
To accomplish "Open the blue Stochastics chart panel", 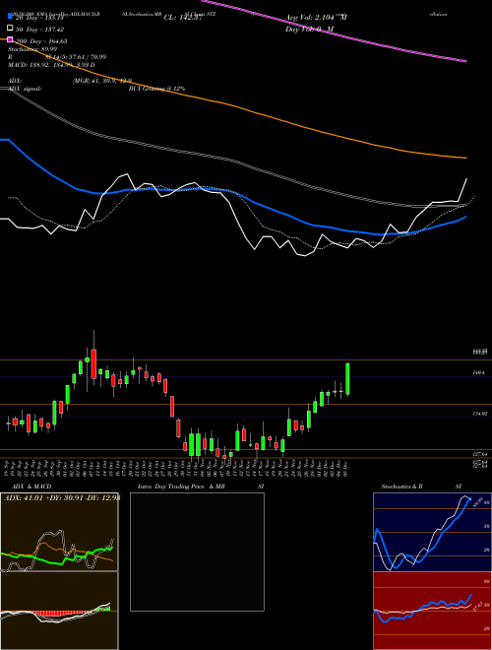I will pos(432,532).
